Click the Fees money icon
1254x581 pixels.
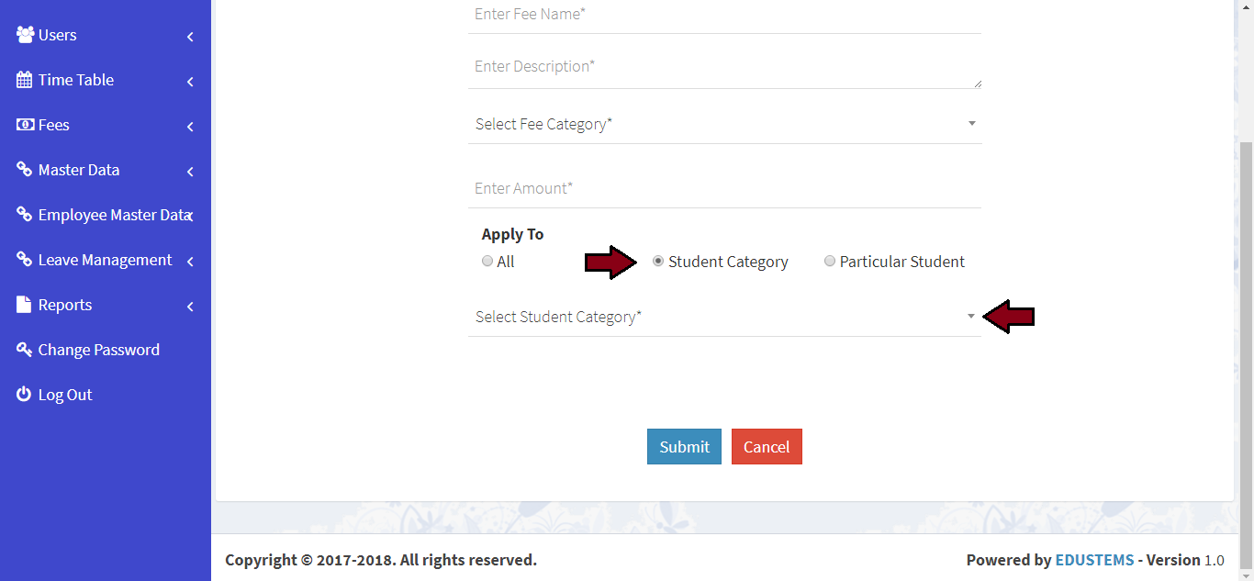pyautogui.click(x=25, y=125)
